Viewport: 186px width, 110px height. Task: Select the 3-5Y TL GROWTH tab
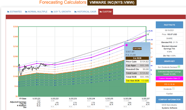[x=61, y=12]
